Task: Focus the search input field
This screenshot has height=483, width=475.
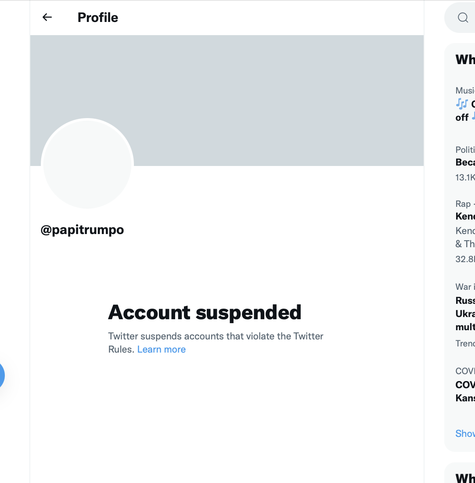Action: pyautogui.click(x=461, y=18)
